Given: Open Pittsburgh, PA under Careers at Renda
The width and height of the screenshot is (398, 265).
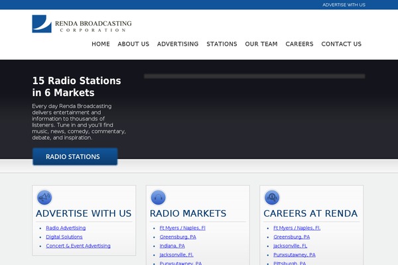Looking at the screenshot, I should click(x=290, y=263).
